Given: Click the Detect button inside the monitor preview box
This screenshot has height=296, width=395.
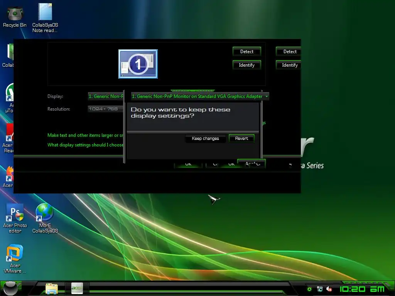Looking at the screenshot, I should click(x=246, y=52).
